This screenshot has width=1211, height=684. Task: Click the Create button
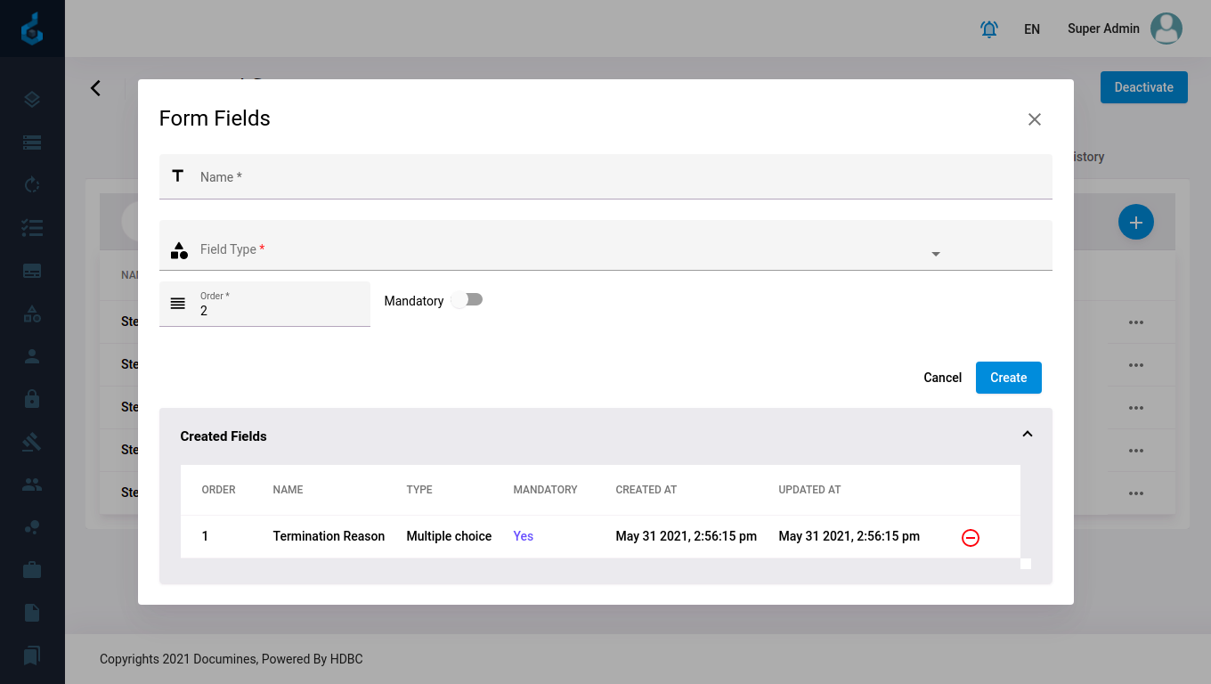point(1008,378)
